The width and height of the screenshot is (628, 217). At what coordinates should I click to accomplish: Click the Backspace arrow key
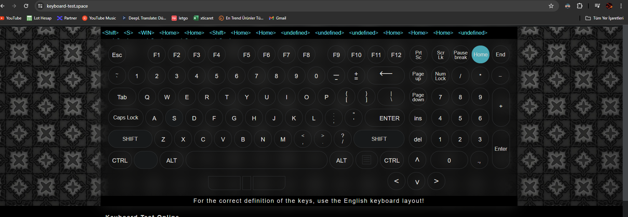click(386, 76)
